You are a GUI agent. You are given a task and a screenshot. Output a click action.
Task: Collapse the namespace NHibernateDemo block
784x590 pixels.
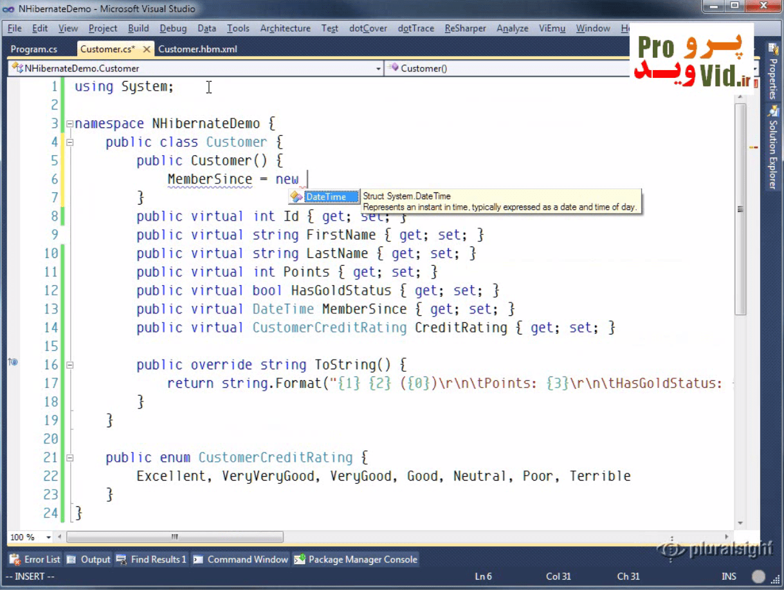tap(69, 124)
